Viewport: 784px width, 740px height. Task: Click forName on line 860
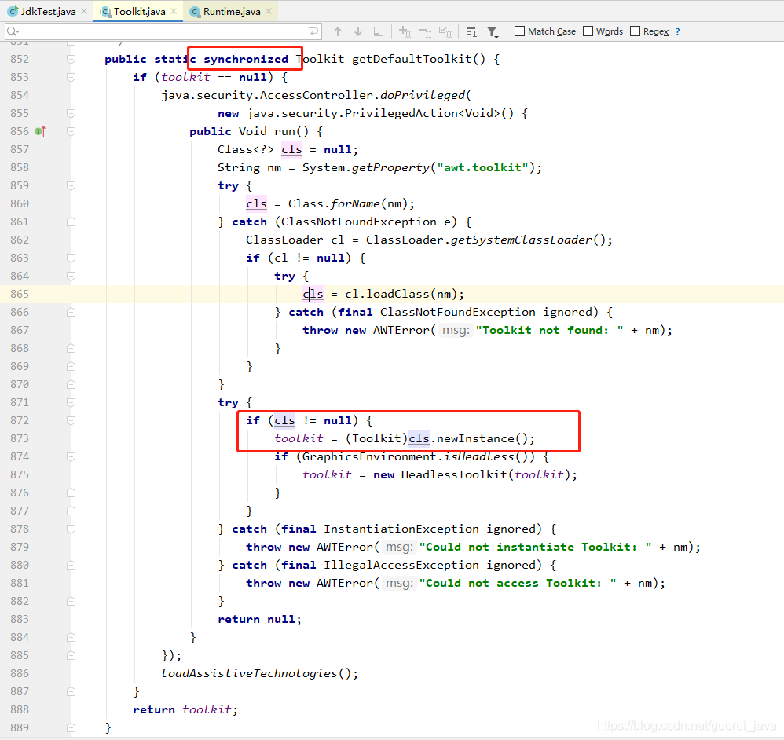[355, 203]
